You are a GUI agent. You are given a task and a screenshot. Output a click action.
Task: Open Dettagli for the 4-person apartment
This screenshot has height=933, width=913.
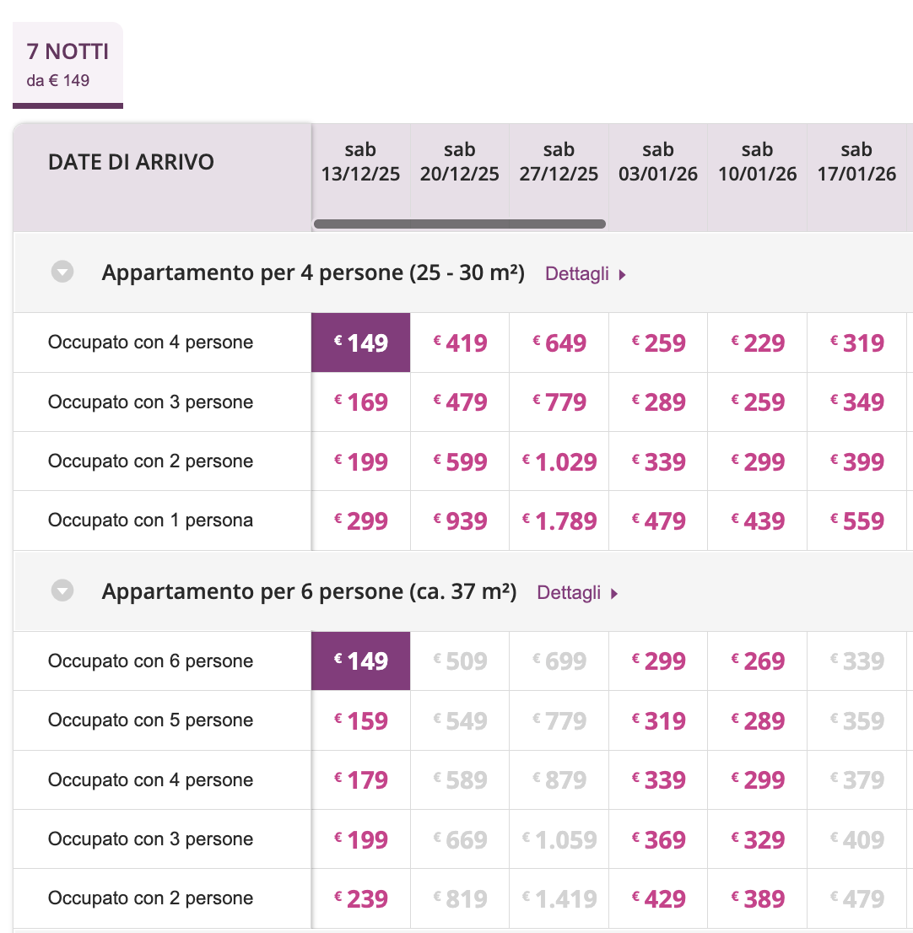(x=577, y=274)
